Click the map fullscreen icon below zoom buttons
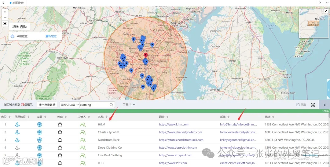Screen dimensions: 330x167 click(x=5, y=24)
